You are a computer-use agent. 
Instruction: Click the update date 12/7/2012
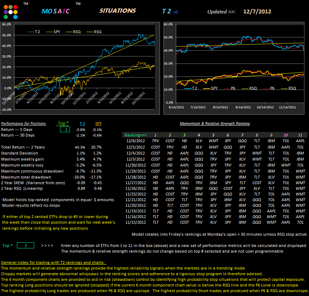click(257, 11)
